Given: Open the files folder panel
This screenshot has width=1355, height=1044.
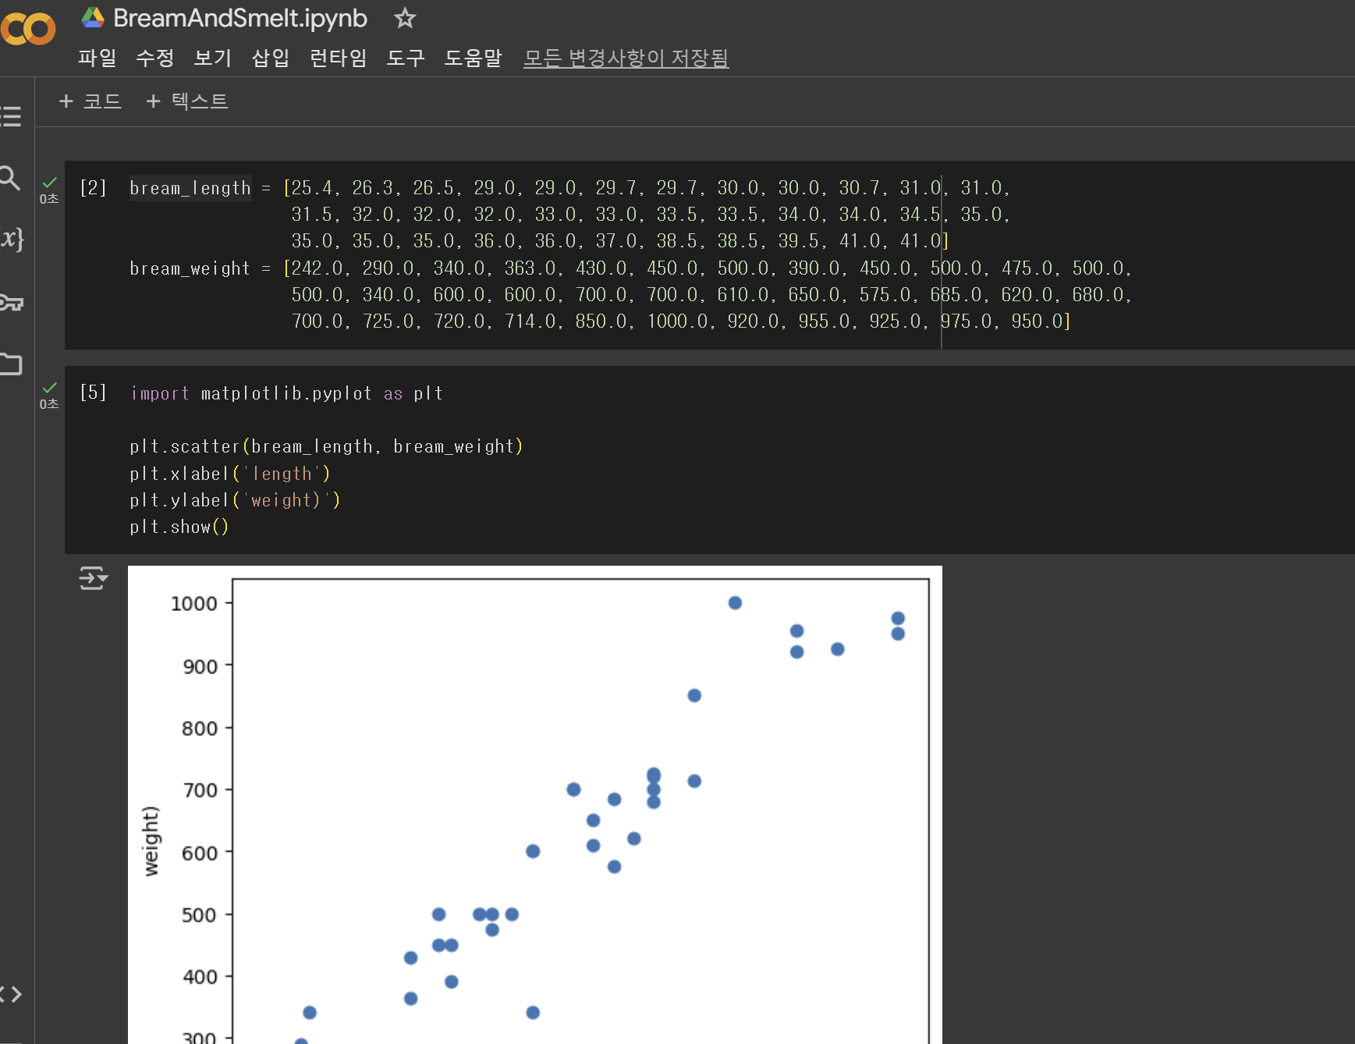Looking at the screenshot, I should pyautogui.click(x=11, y=364).
